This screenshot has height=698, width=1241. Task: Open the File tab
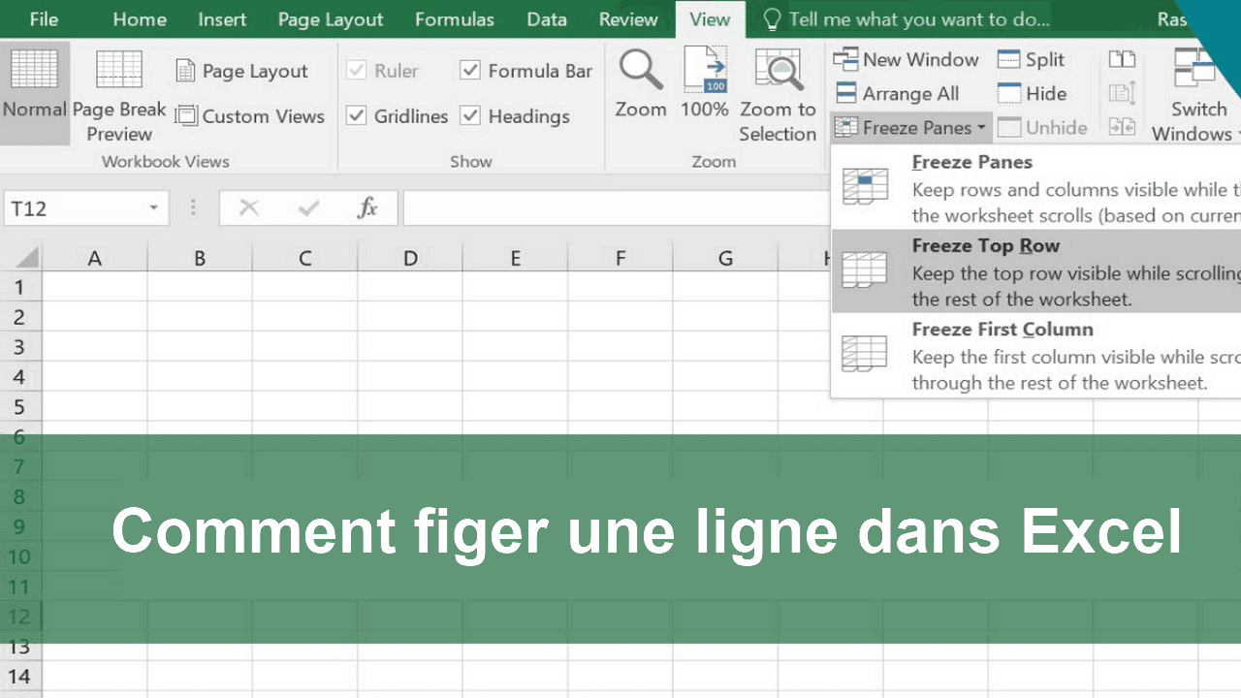[x=44, y=19]
